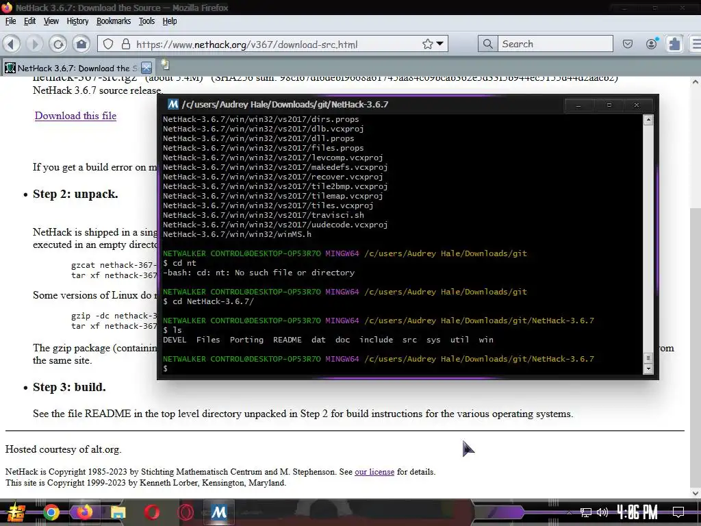The width and height of the screenshot is (701, 526).
Task: Close the NetHack 3.6.7 browser tab
Action: (x=146, y=68)
